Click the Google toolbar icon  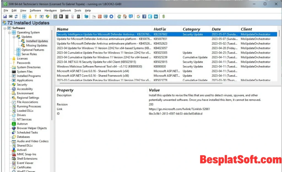click(x=138, y=17)
